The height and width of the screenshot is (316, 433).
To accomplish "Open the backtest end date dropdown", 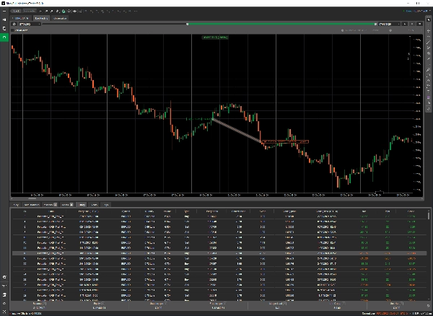I will coord(389,24).
